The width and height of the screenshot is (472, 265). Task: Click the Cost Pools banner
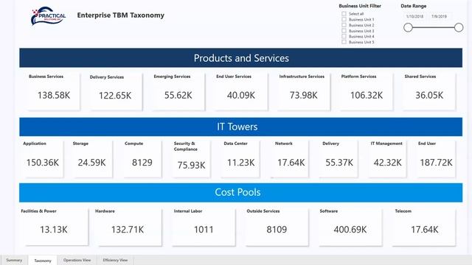tap(241, 192)
